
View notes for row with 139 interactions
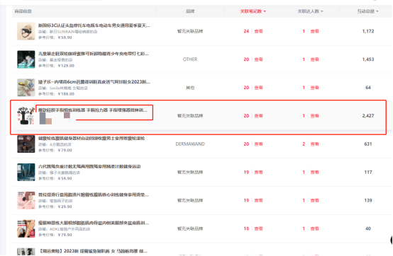[x=258, y=201]
